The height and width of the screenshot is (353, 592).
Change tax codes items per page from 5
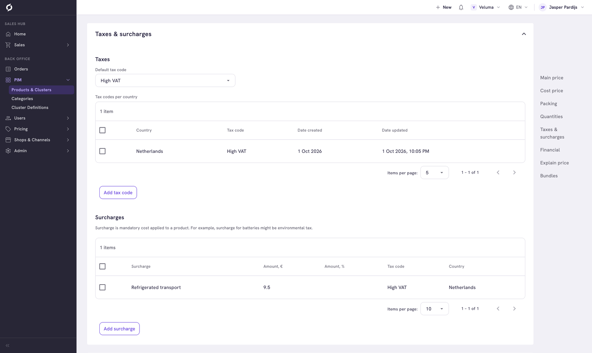pyautogui.click(x=434, y=173)
